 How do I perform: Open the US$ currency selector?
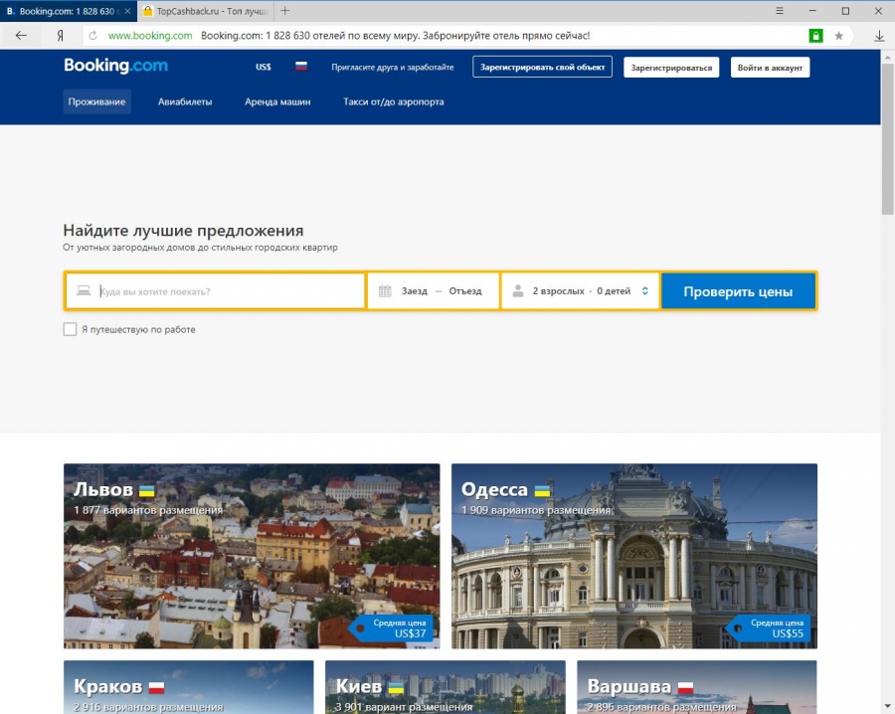click(264, 67)
